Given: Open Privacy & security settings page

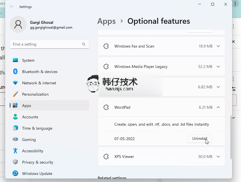Looking at the screenshot, I should (x=49, y=162).
